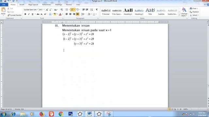209x117 pixels.
Task: Open font color dropdown arrow
Action: (62, 14)
